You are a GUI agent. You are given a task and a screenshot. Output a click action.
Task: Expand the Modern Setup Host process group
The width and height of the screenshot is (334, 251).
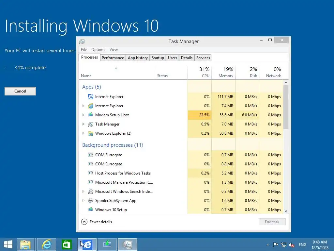[x=83, y=115]
